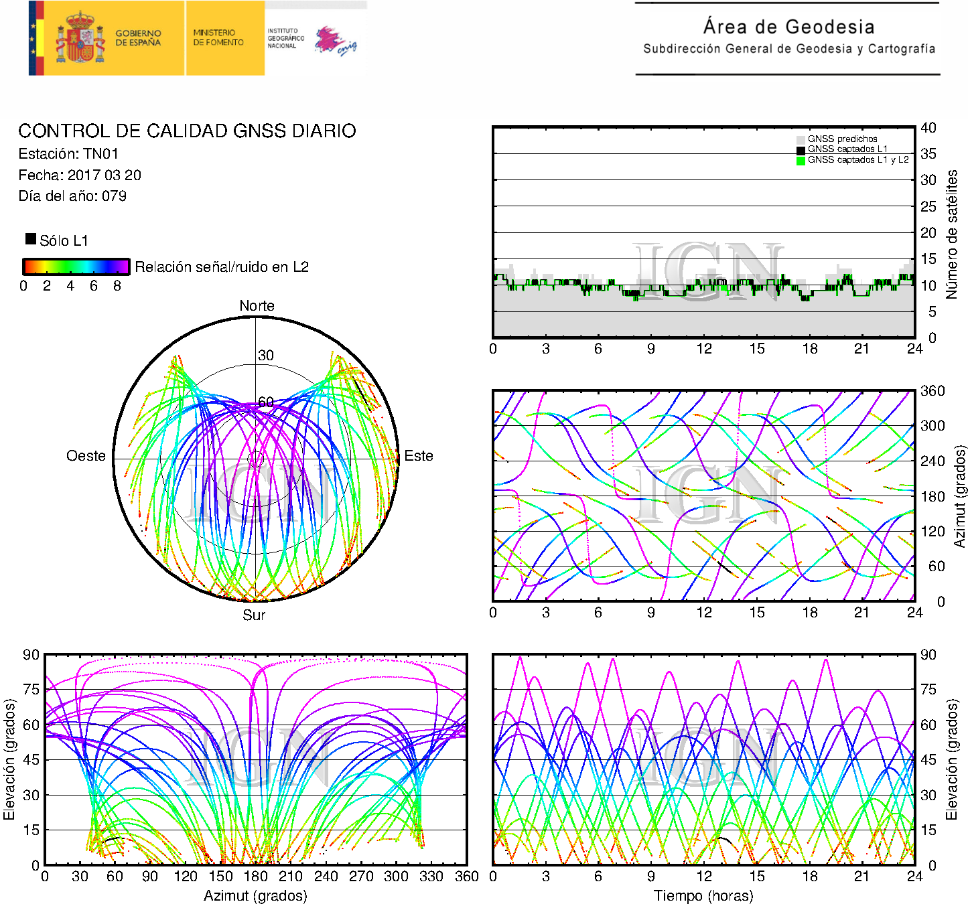Click the Ministerio de Fomento yellow logo

point(219,37)
